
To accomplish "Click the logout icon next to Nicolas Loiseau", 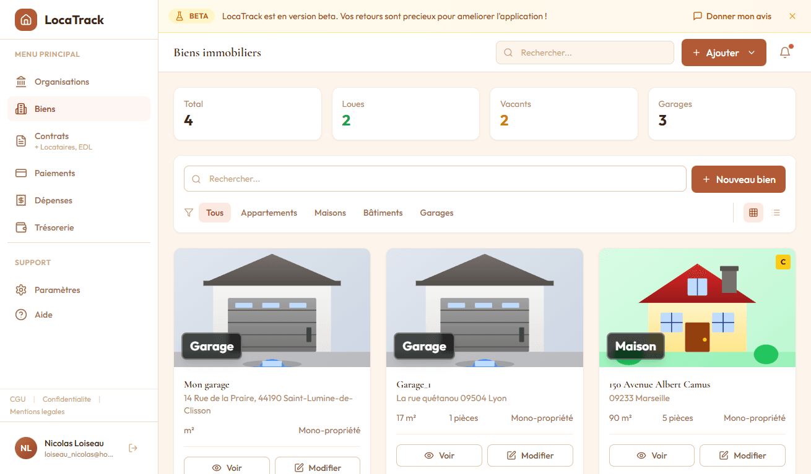I will (133, 447).
